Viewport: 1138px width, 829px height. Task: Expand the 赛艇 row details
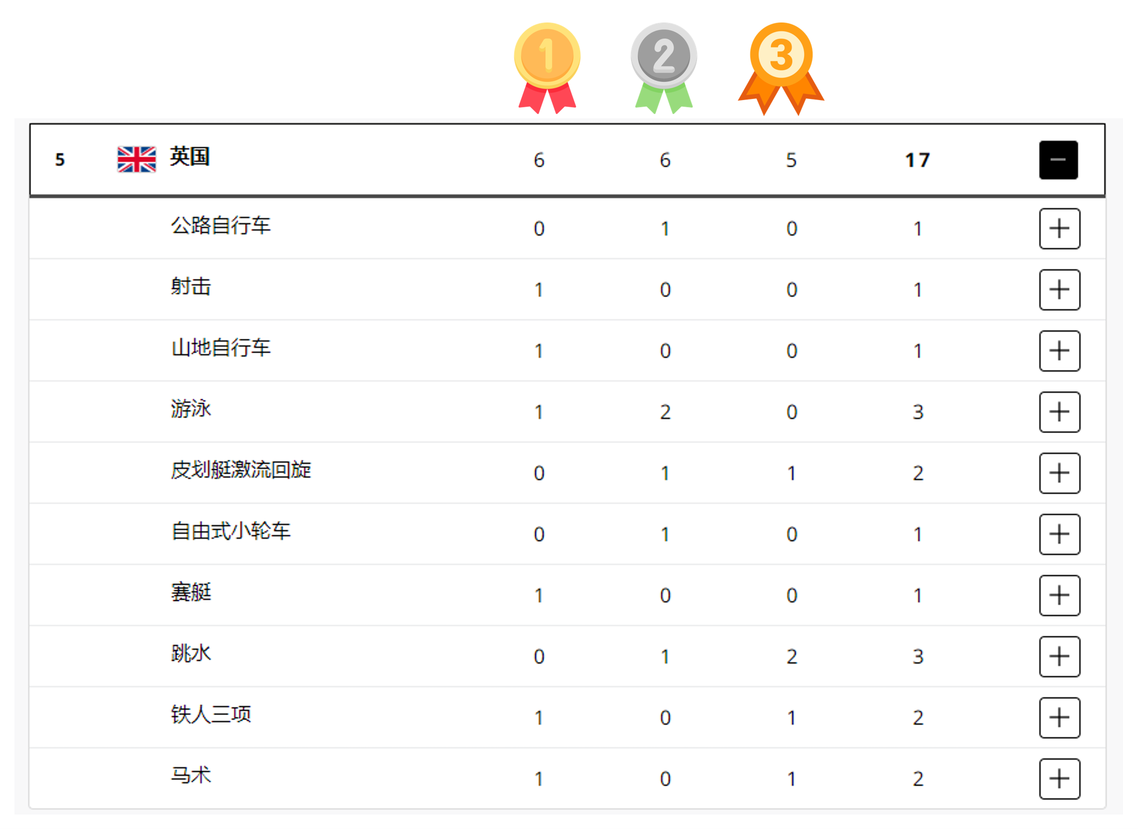(x=1059, y=595)
